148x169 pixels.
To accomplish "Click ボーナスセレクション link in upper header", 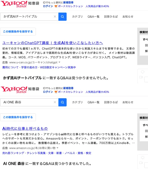I will (x=70, y=6).
